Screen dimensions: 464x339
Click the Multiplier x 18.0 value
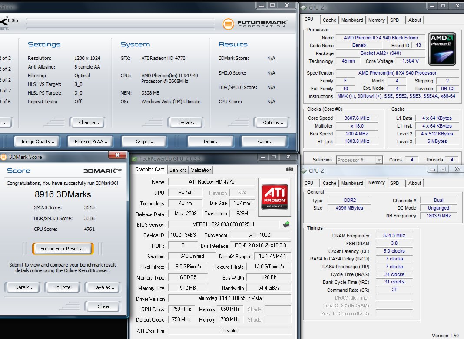(x=357, y=126)
